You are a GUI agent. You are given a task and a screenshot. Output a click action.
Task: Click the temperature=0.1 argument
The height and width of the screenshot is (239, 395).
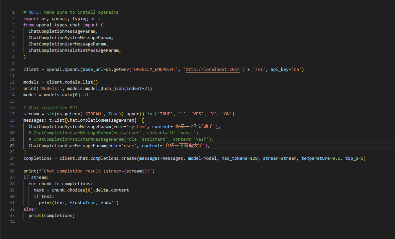click(321, 158)
